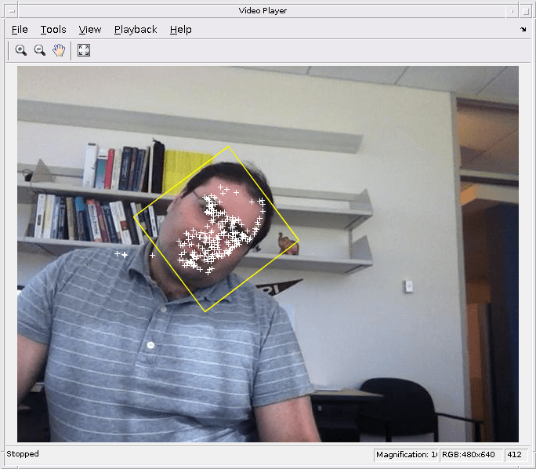Minimize the Video Player window
The image size is (536, 469).
(512, 11)
